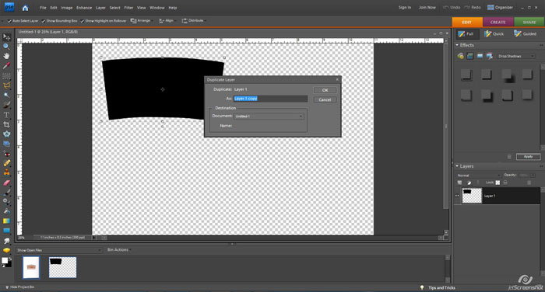Select the Clone Stamp tool
545x292 pixels.
(6, 172)
